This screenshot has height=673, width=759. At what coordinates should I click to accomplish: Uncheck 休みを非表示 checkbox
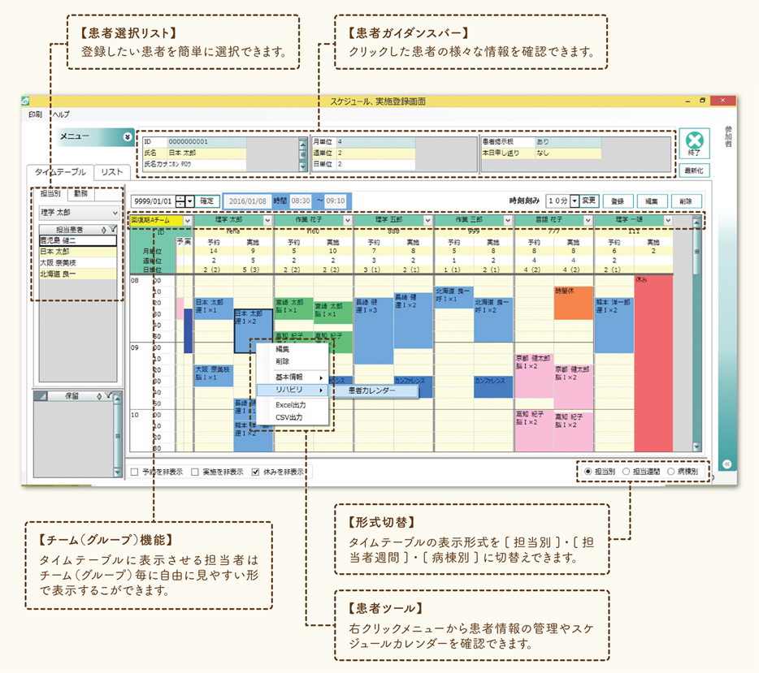256,472
